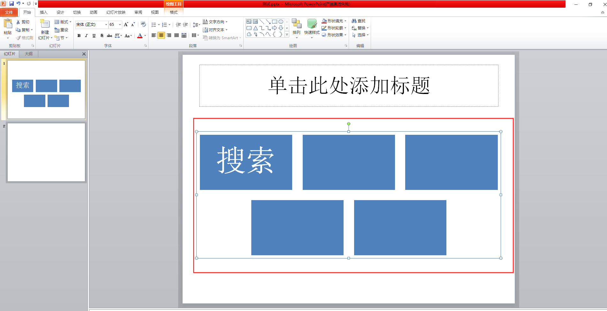Viewport: 607px width, 311px height.
Task: Select slide 2 thumbnail
Action: pyautogui.click(x=46, y=152)
